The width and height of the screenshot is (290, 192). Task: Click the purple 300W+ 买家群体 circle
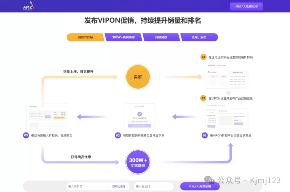[x=138, y=162]
